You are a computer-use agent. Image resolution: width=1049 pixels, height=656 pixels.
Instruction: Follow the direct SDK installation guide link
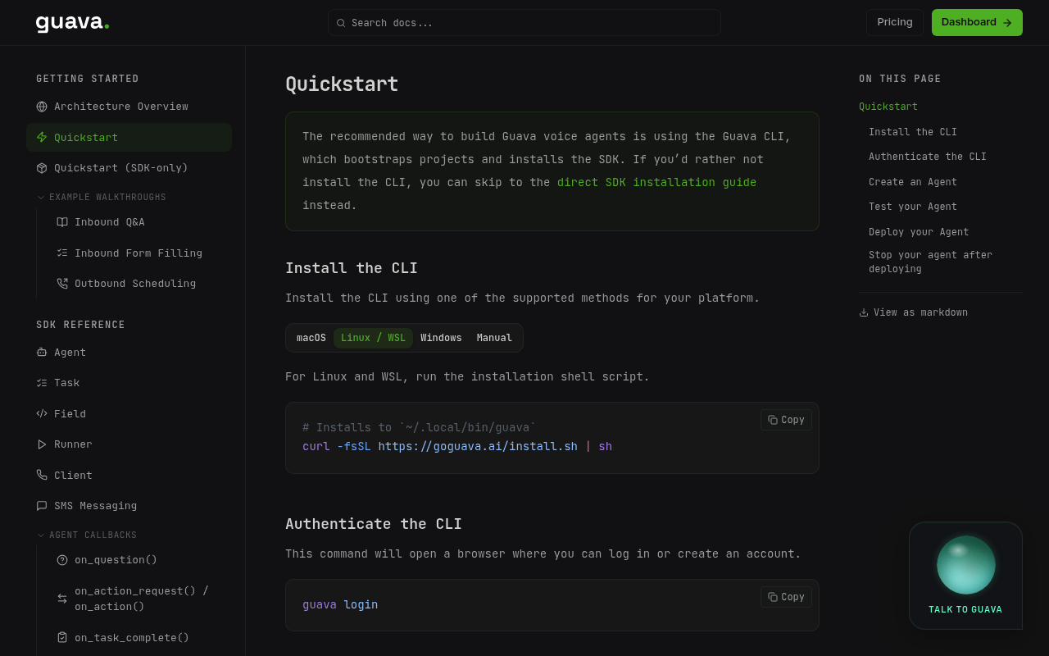pos(656,182)
